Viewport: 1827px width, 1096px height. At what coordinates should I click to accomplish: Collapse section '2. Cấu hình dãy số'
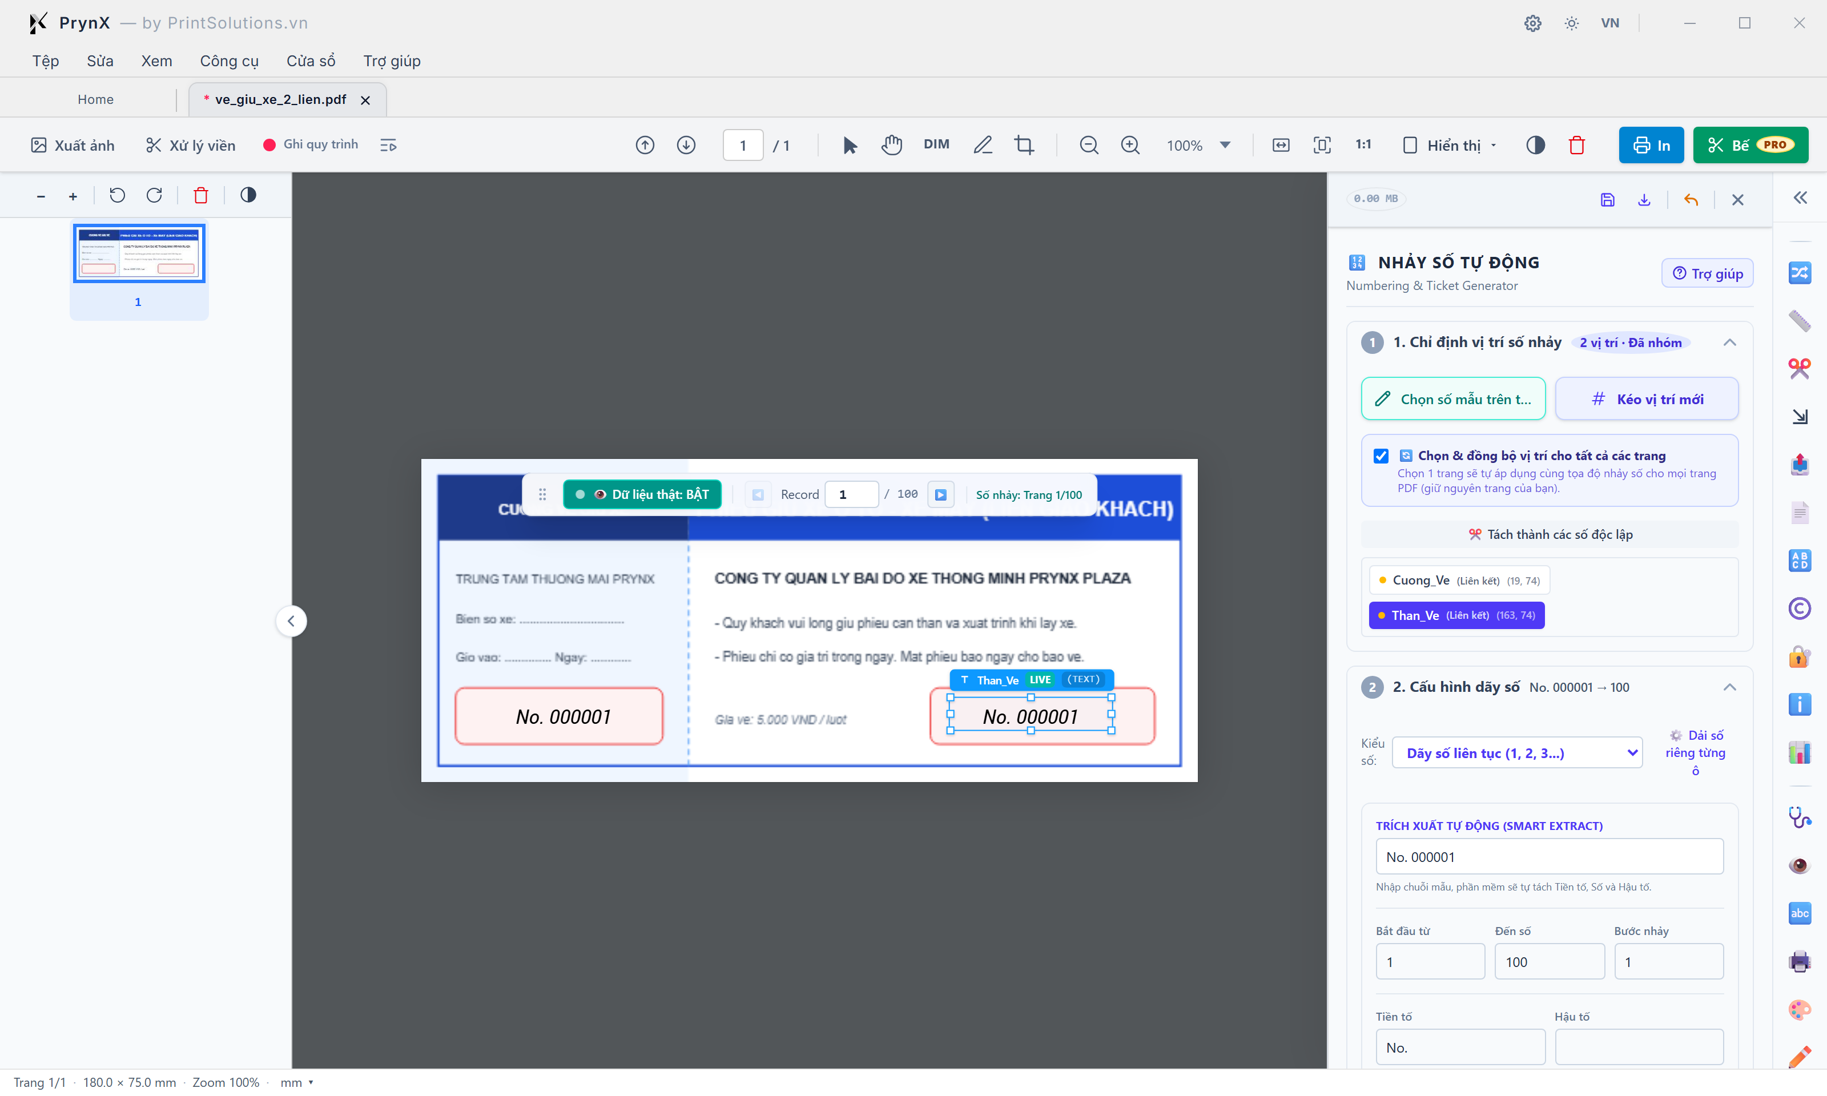[1729, 688]
